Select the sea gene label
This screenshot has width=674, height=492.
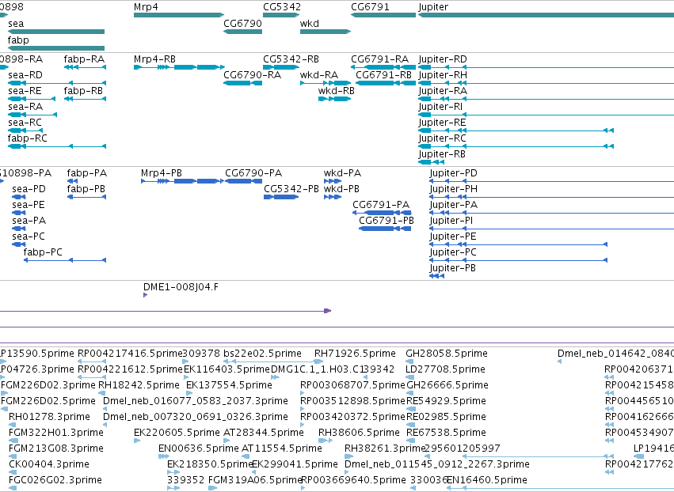[16, 24]
